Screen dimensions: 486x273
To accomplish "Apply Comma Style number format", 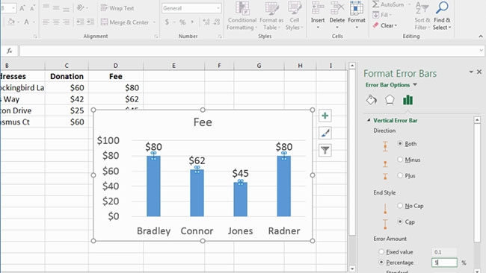I will tap(192, 22).
